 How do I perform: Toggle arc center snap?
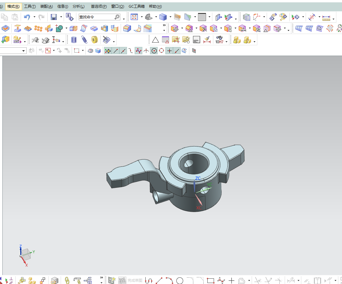pyautogui.click(x=154, y=51)
